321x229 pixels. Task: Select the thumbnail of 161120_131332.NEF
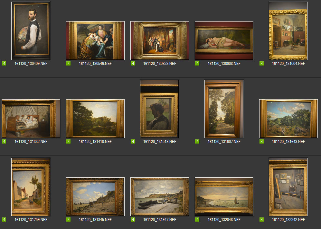31,119
